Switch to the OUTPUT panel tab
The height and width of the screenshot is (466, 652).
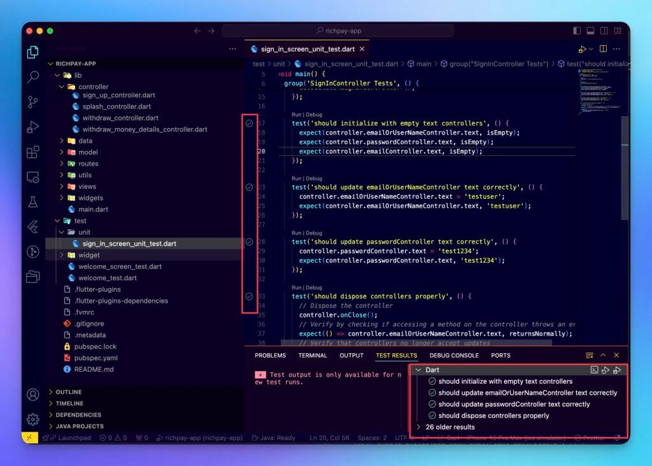coord(351,355)
